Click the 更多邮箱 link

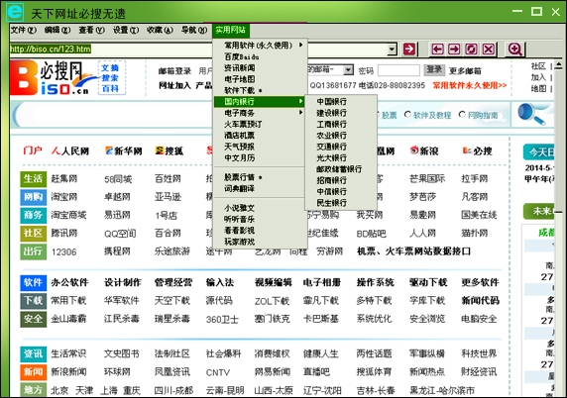pyautogui.click(x=465, y=70)
